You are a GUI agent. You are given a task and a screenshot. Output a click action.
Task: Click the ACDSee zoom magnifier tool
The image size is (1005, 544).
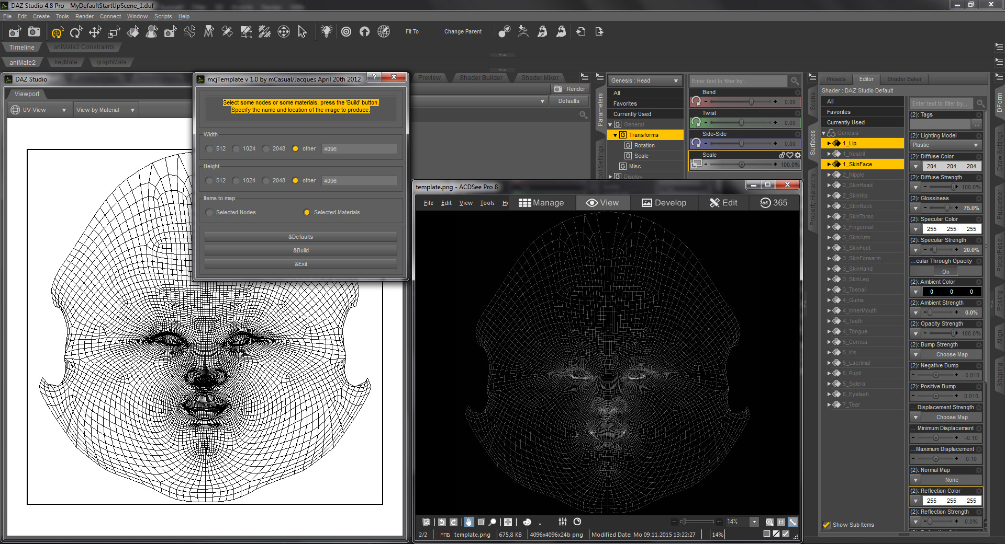tap(493, 522)
